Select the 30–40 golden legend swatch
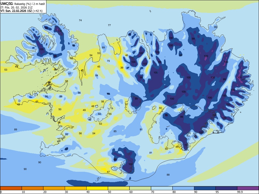259x194 pixels. [76, 188]
